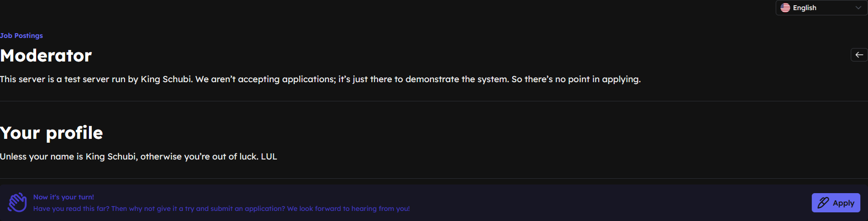This screenshot has height=221, width=868.
Task: Click the divider line below the job description
Action: [x=434, y=101]
